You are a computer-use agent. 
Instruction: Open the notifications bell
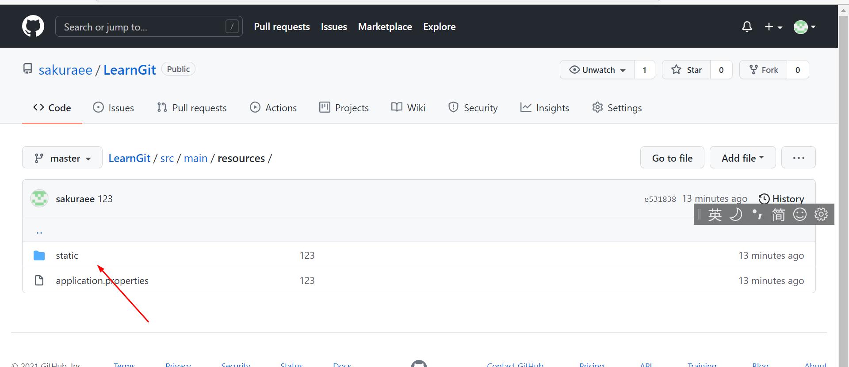click(747, 27)
